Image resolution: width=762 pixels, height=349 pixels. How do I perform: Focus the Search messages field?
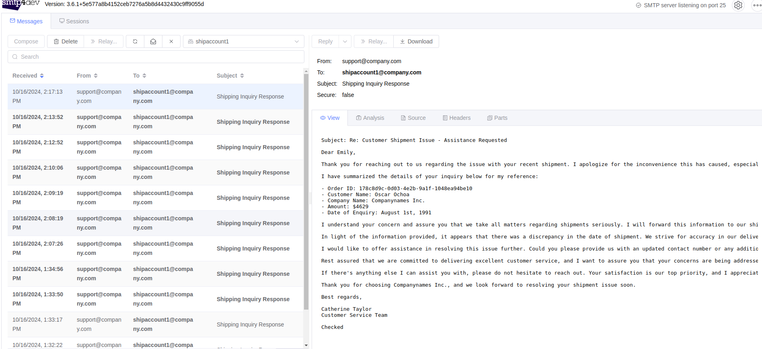tap(156, 57)
